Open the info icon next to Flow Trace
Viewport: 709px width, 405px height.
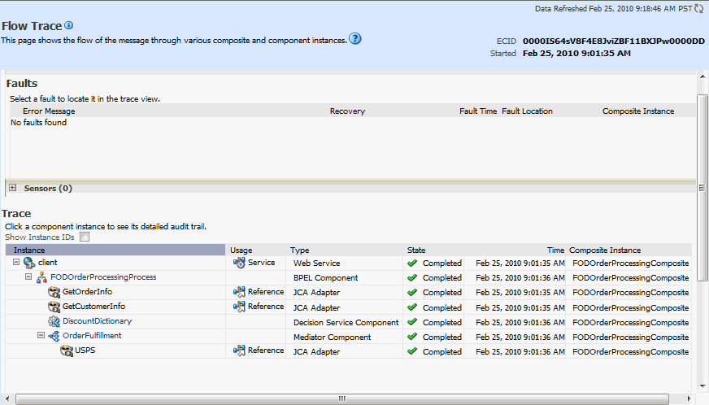69,25
